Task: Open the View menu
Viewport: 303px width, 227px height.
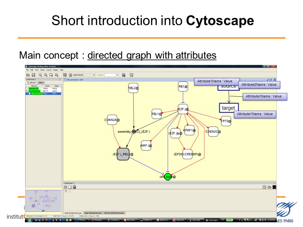Action: coord(37,70)
